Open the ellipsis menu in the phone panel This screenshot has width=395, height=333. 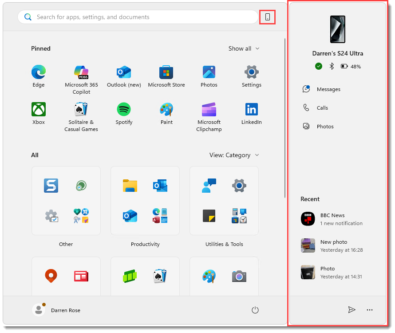pos(370,310)
